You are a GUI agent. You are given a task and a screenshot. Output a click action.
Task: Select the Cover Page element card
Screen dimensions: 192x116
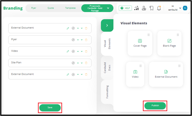pos(140,43)
